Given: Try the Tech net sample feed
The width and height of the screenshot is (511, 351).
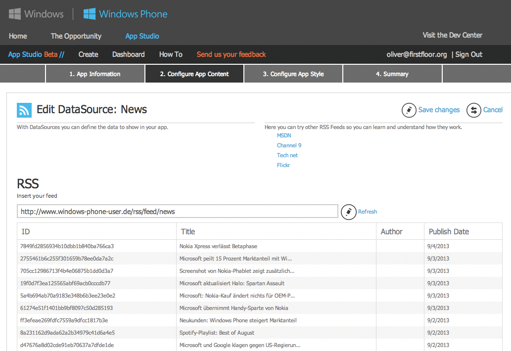Looking at the screenshot, I should pos(287,155).
